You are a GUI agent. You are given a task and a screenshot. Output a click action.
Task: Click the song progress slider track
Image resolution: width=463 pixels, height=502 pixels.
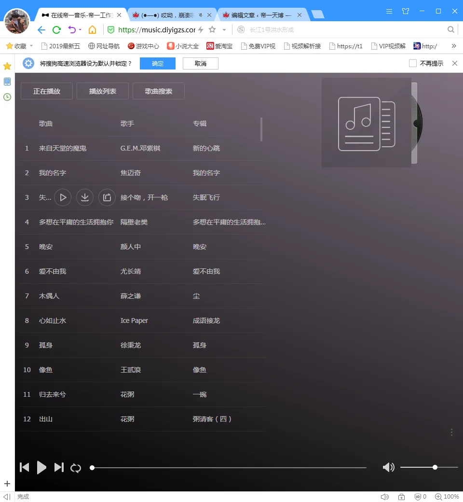[229, 468]
